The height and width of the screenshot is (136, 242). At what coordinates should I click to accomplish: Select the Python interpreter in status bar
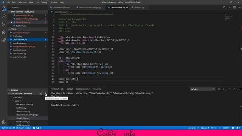point(16,128)
